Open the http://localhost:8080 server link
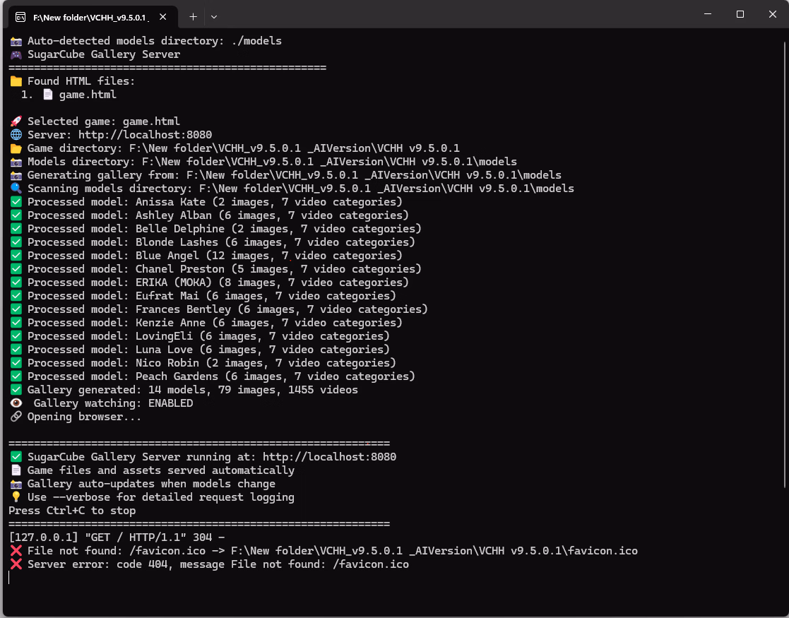Screen dimensions: 789x618 [x=145, y=135]
